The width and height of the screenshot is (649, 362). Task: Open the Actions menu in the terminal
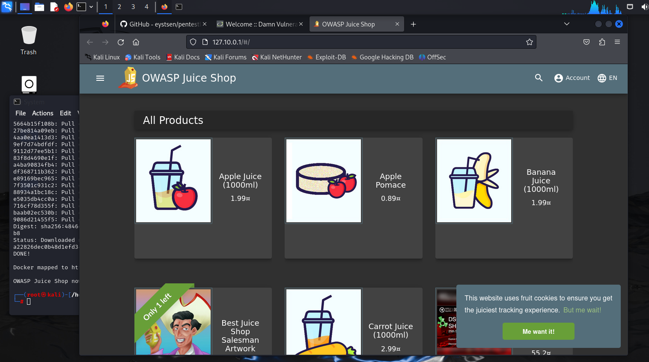[43, 113]
